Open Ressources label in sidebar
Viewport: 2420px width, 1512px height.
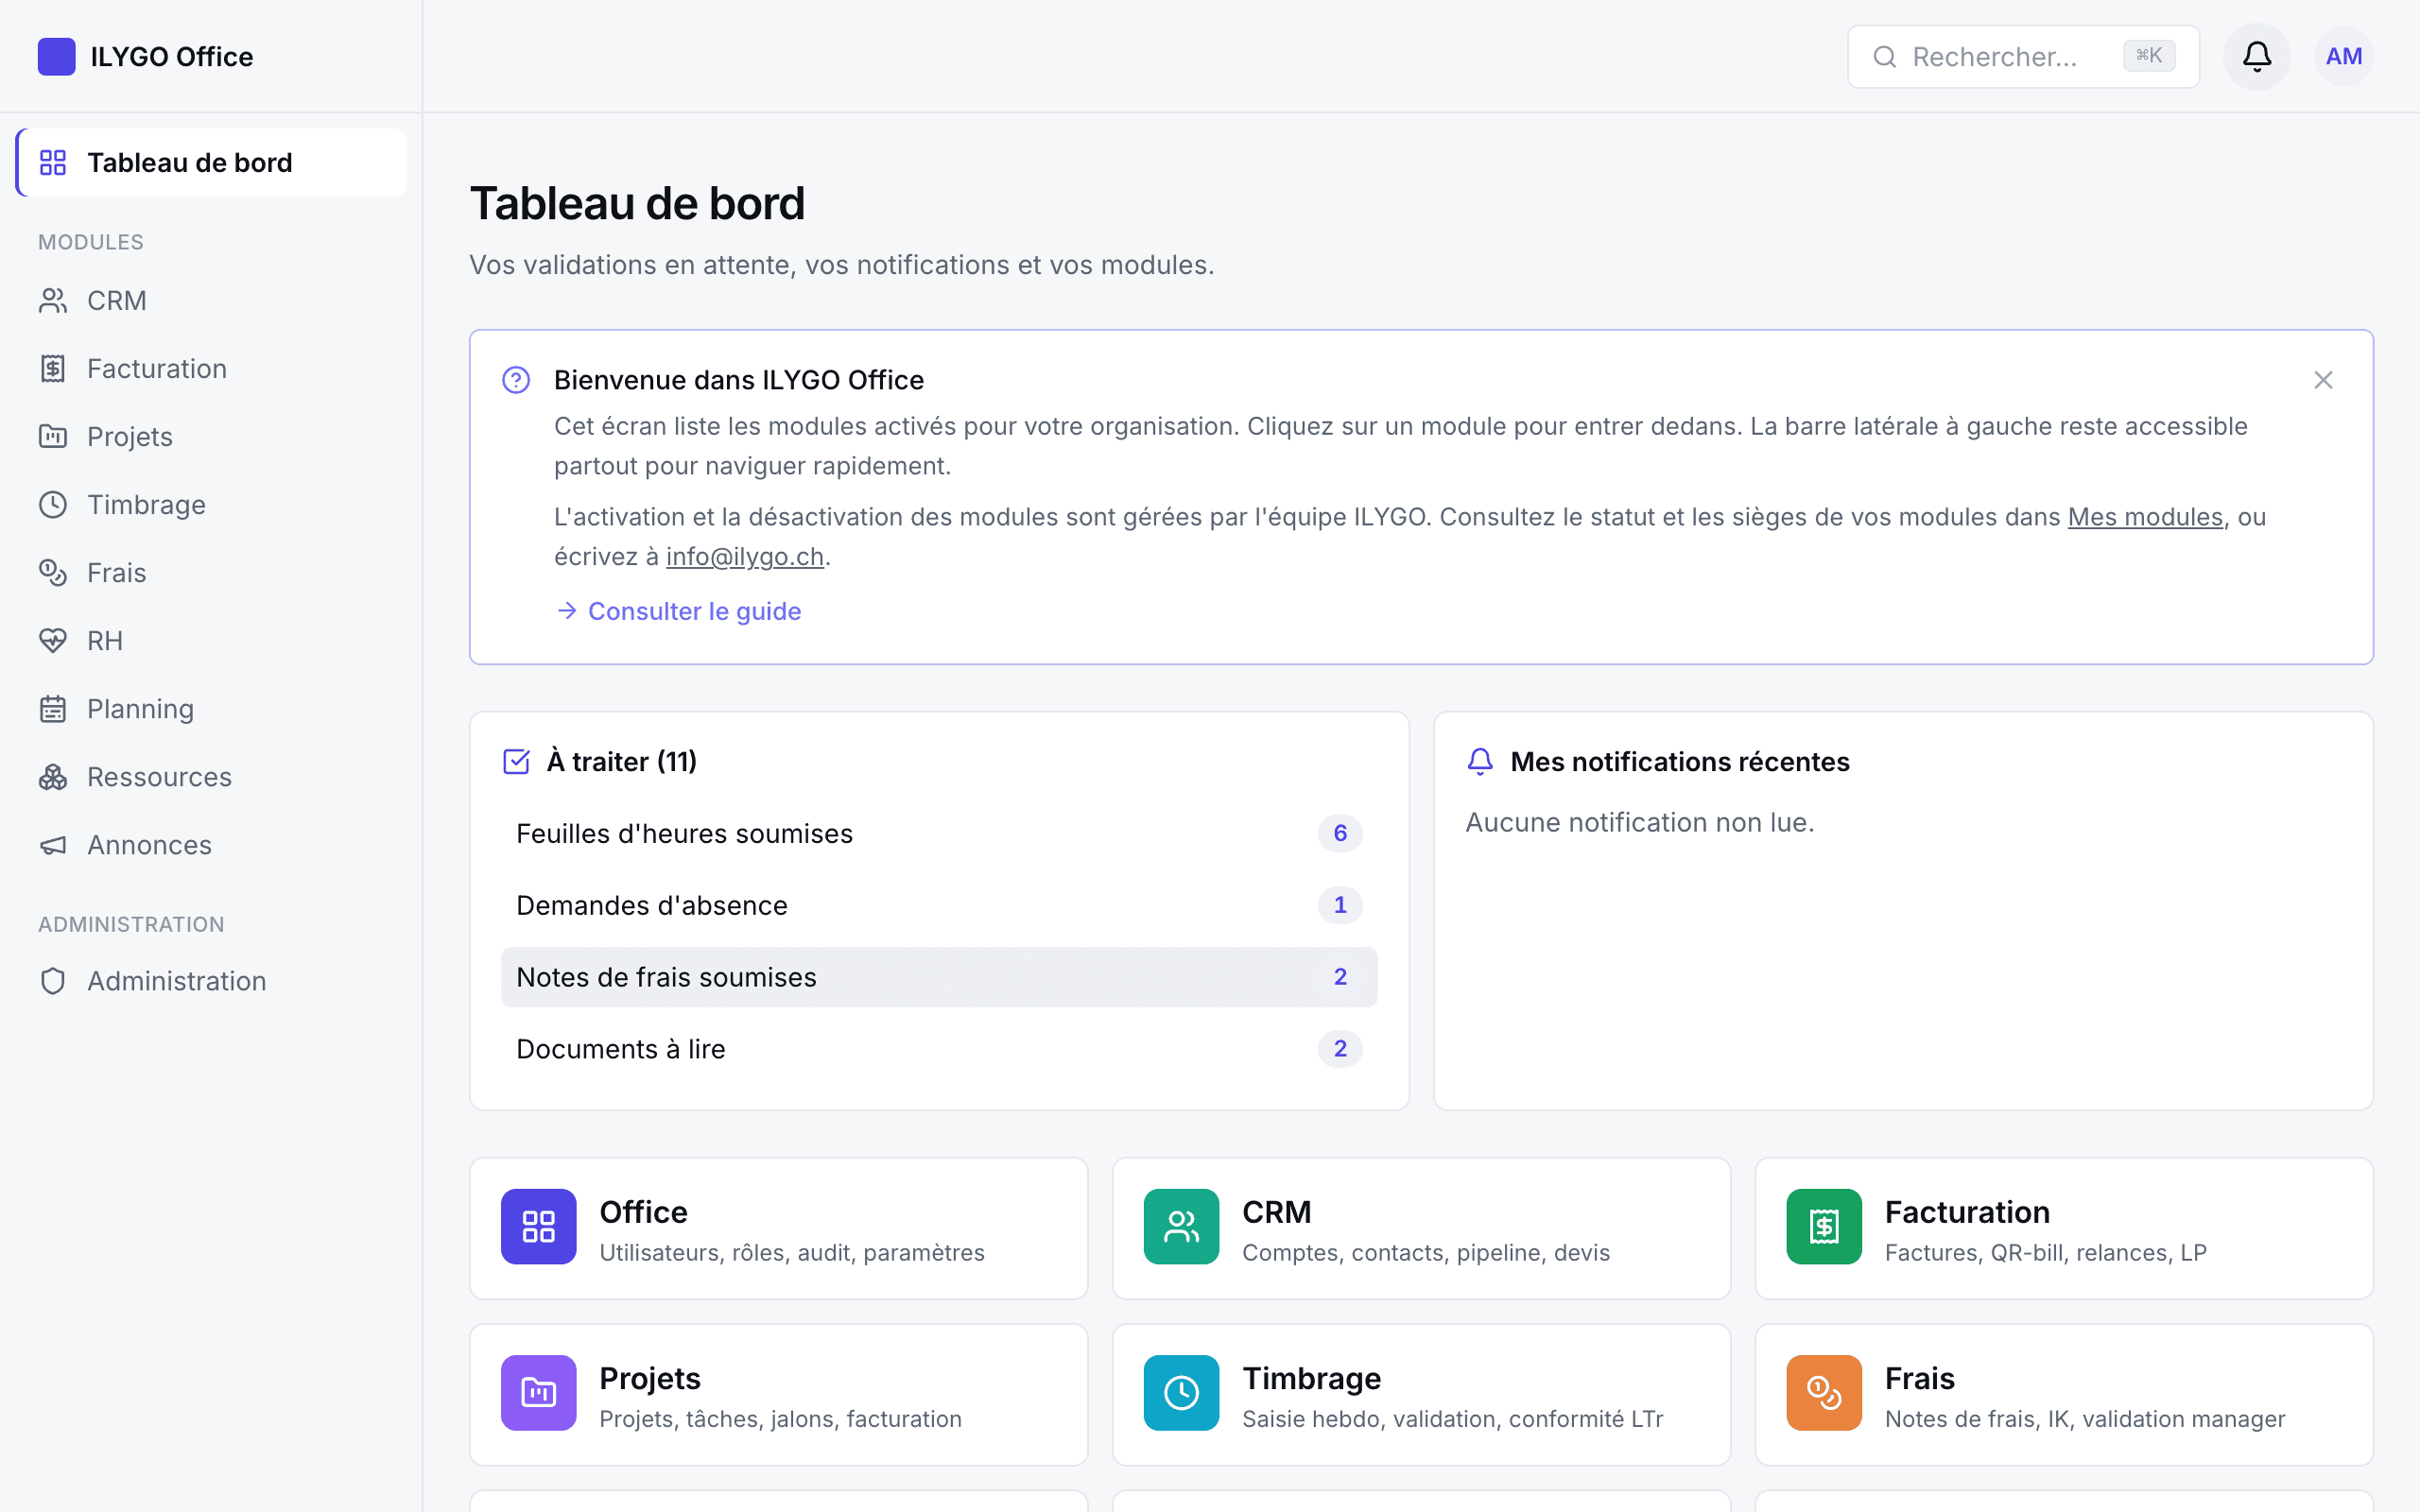click(x=160, y=777)
